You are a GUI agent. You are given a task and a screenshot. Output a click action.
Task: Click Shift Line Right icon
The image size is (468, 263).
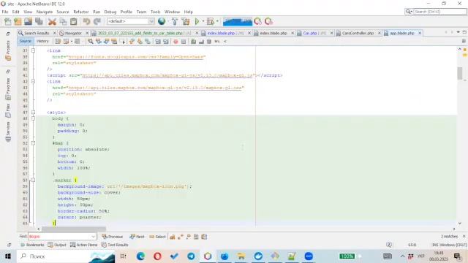click(166, 42)
